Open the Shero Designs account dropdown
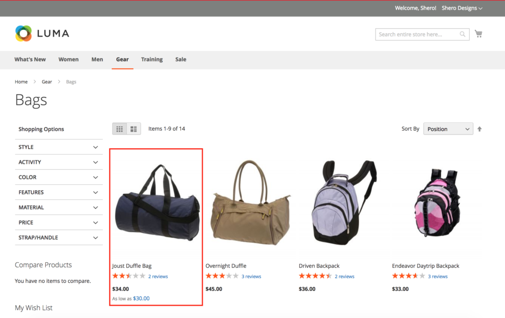Screen dimensions: 505x318 [462, 8]
